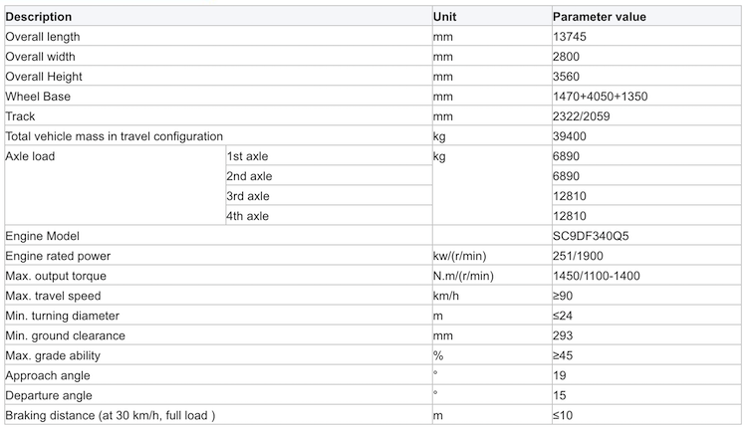Click the Braking distance row label
This screenshot has height=429, width=747.
pos(110,416)
